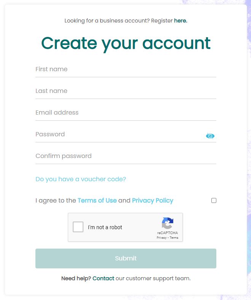Check the "I'm not a robot" box
Screen dimensions: 251x300
(x=78, y=227)
